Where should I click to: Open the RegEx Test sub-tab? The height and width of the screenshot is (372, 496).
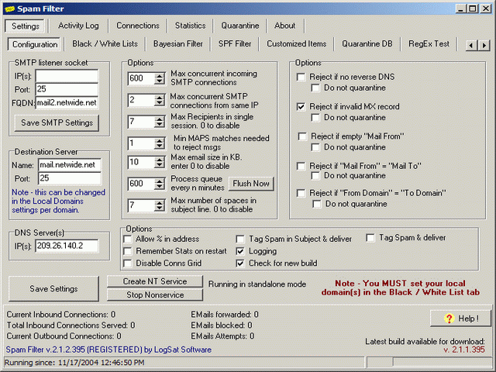(x=429, y=43)
